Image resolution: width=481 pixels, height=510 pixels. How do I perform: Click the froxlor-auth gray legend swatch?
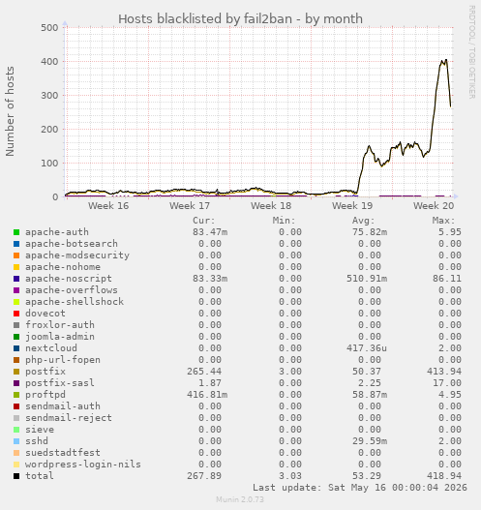coord(16,325)
